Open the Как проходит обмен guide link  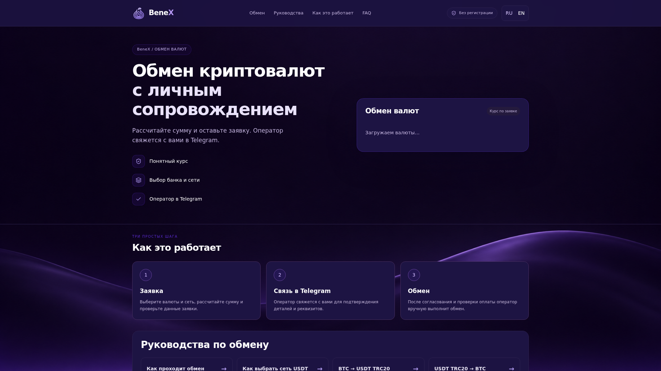[x=187, y=364]
